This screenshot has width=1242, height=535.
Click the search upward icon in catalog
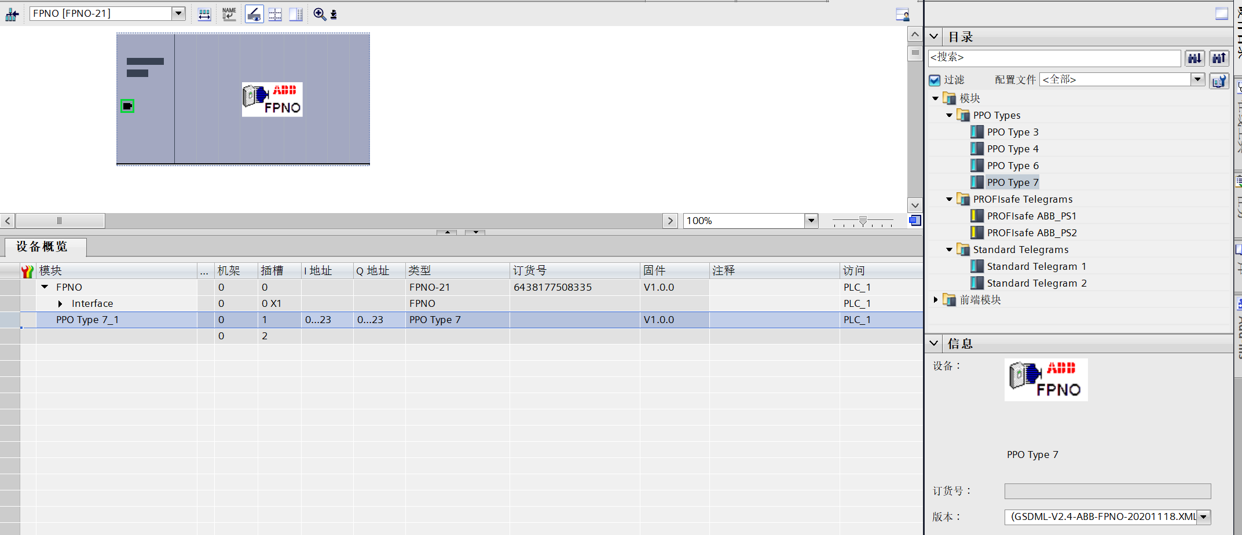tap(1219, 58)
